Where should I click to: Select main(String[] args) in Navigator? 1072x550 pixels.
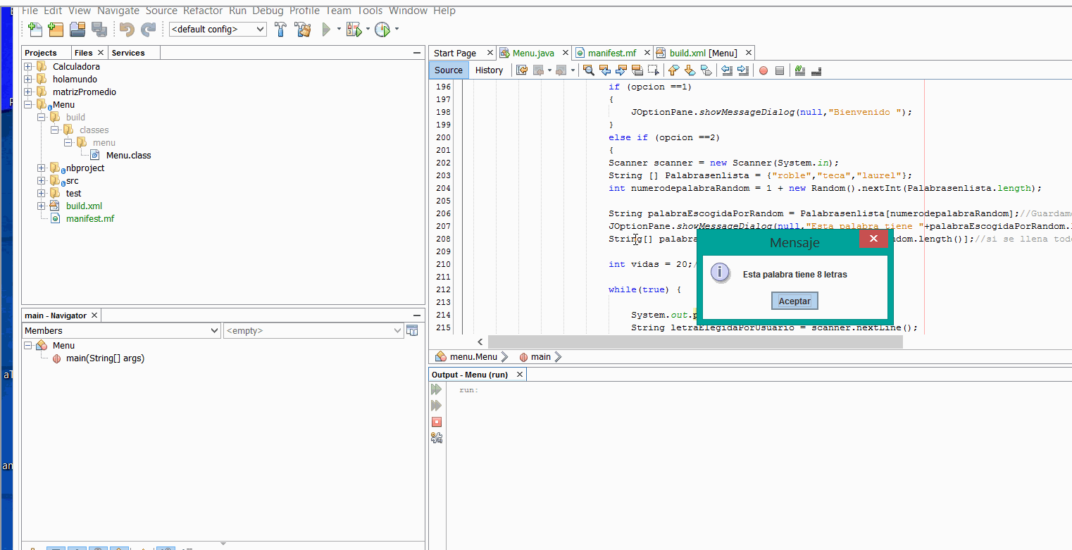coord(105,358)
